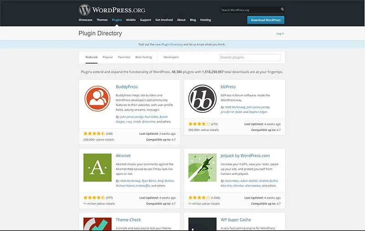Open the BuddyPress plugin icon
Viewport: 365px width, 231px height.
(x=97, y=98)
